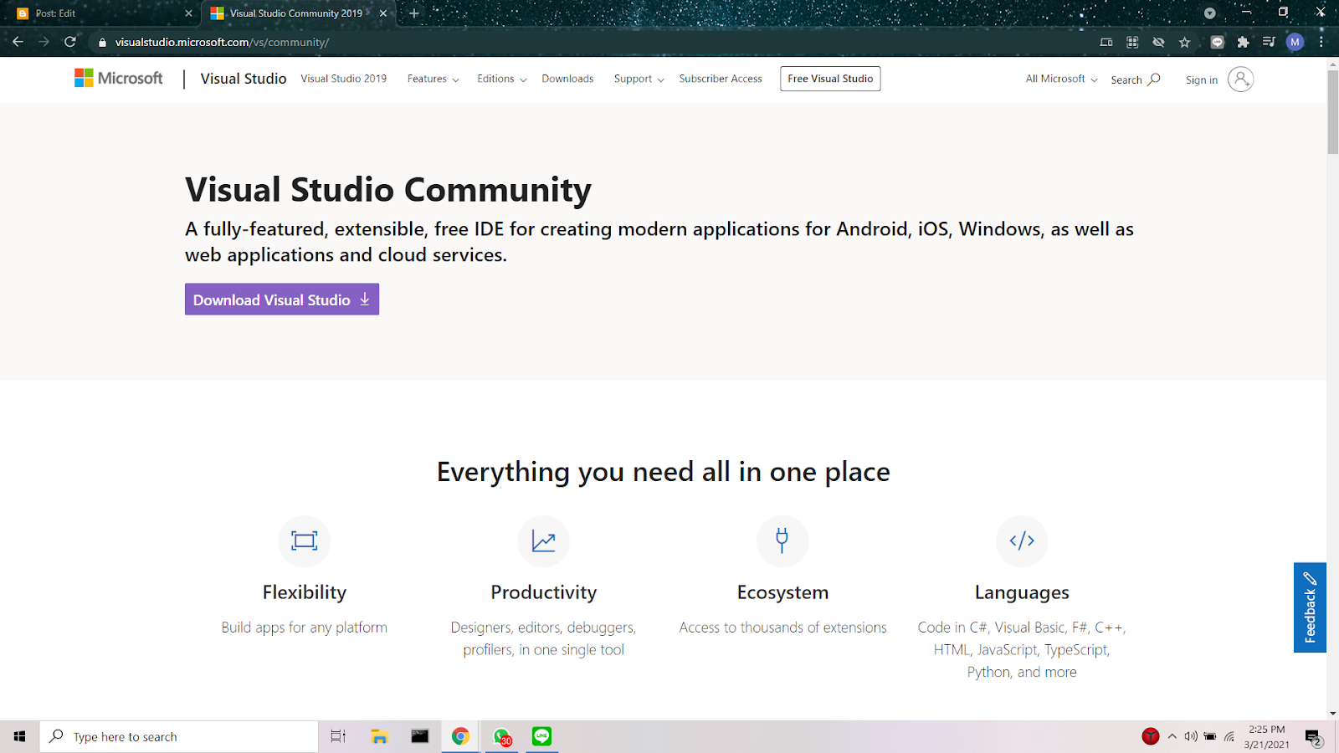
Task: Close the Visual Studio Community 2019 tab
Action: point(383,13)
